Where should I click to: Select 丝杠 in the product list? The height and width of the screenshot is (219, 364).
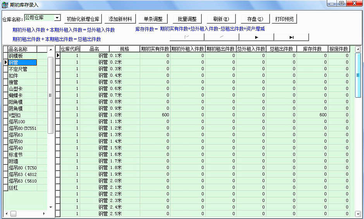click(x=22, y=188)
